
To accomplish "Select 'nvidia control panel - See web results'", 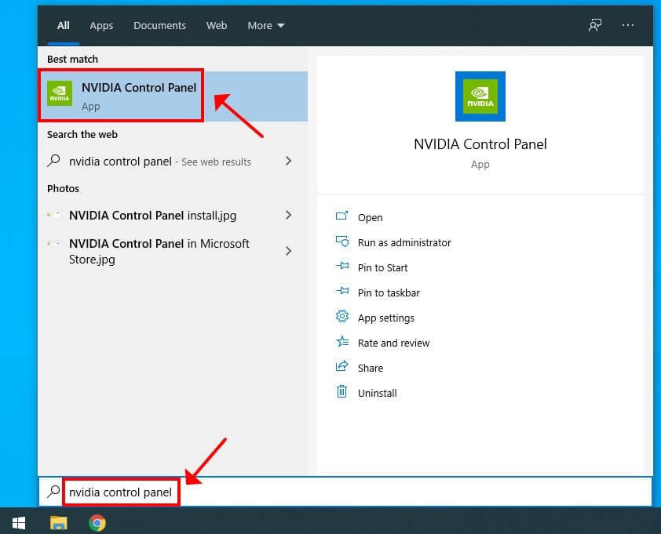I will (160, 162).
